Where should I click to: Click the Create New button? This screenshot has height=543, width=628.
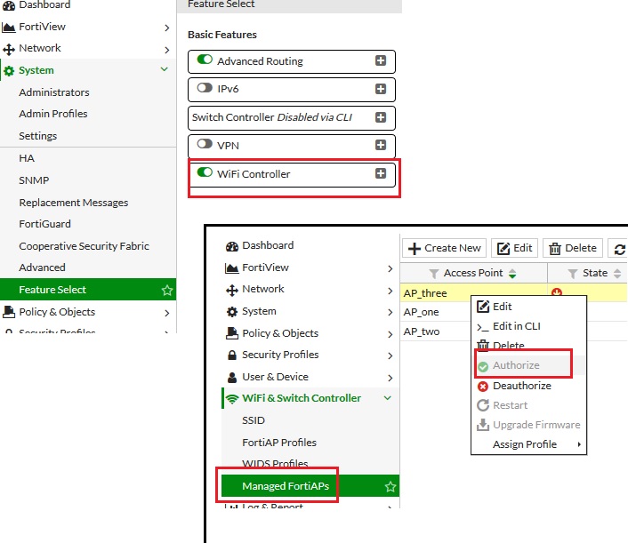coord(444,248)
